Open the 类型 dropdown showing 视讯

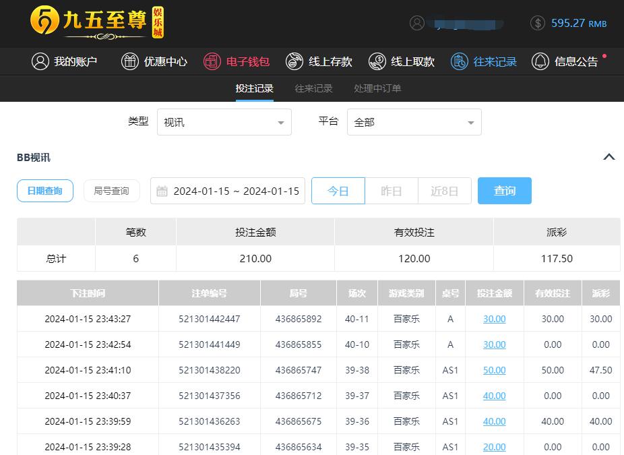(224, 123)
